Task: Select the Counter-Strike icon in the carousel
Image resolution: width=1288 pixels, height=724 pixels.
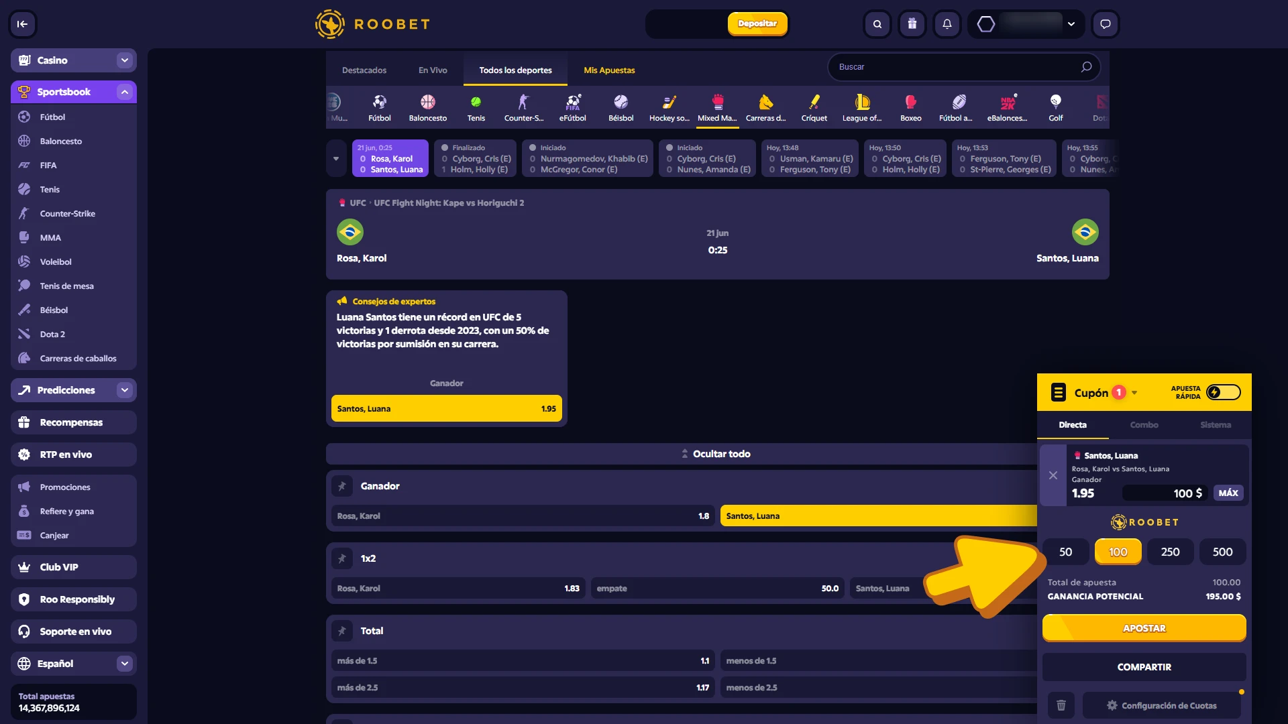Action: (524, 108)
